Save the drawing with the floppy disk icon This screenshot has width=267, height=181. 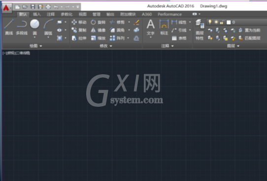pos(33,7)
